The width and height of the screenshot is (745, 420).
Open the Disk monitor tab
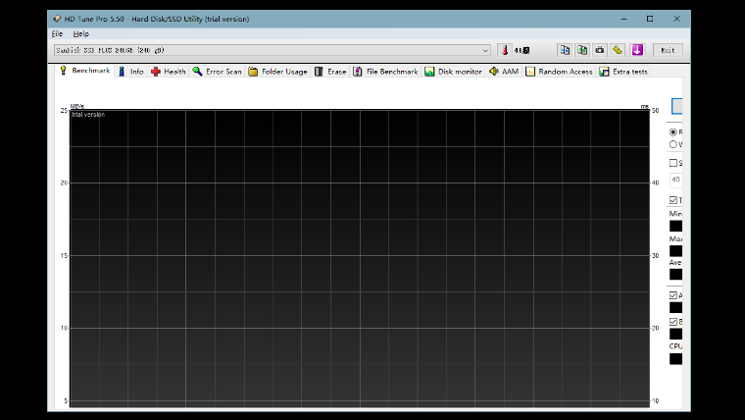click(x=453, y=72)
